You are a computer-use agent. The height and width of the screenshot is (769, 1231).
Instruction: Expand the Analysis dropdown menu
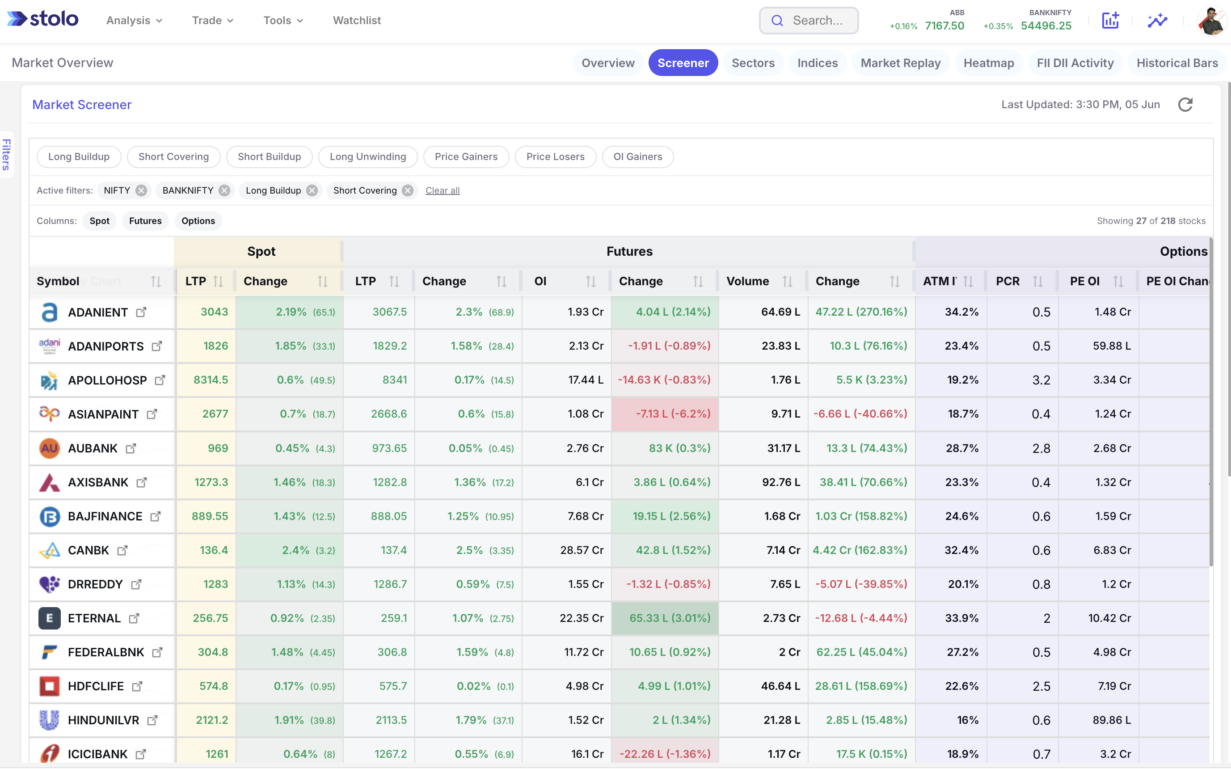point(134,21)
